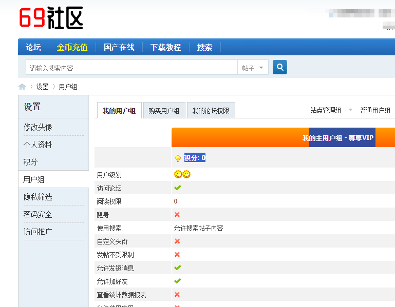Switch to 我的论坛权限 tab
395x307 pixels.
pyautogui.click(x=211, y=111)
